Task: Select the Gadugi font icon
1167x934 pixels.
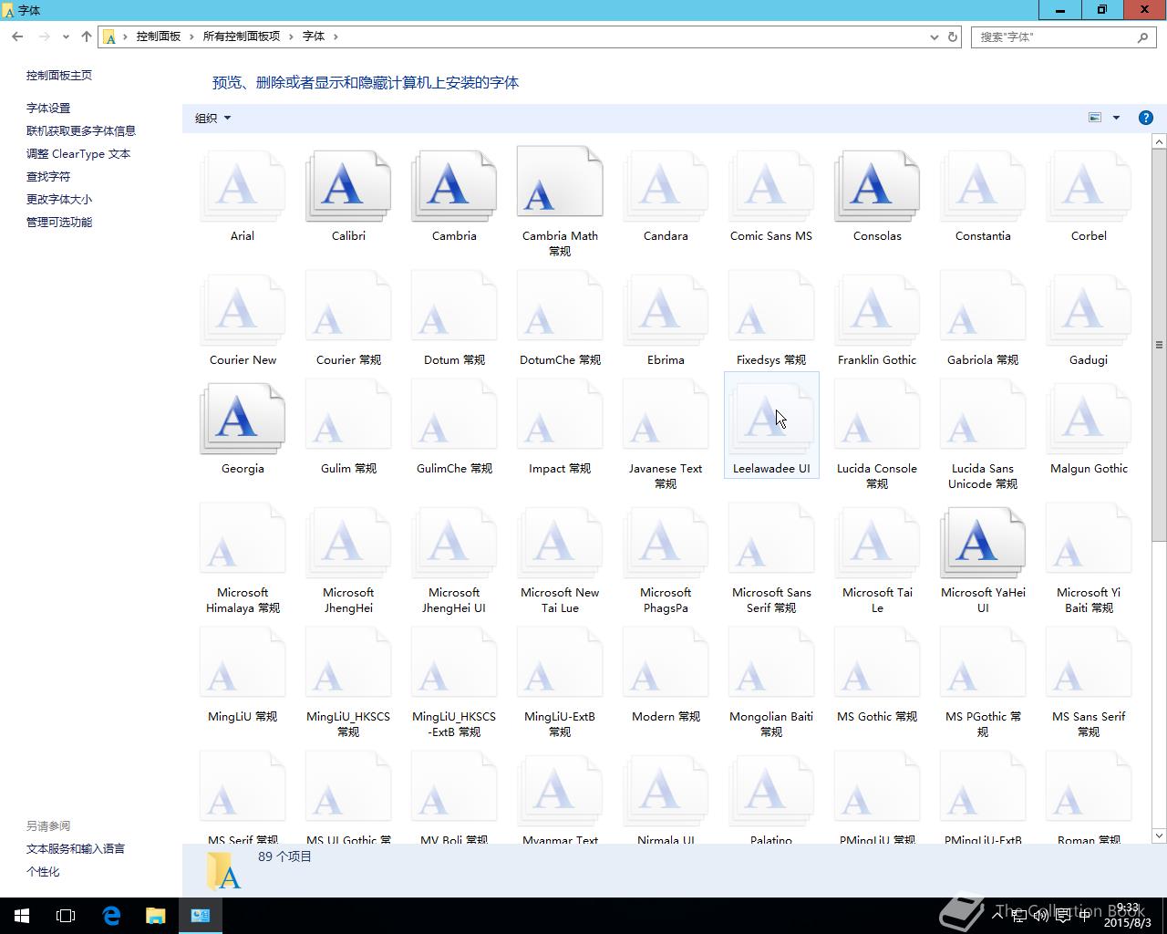Action: click(1089, 311)
